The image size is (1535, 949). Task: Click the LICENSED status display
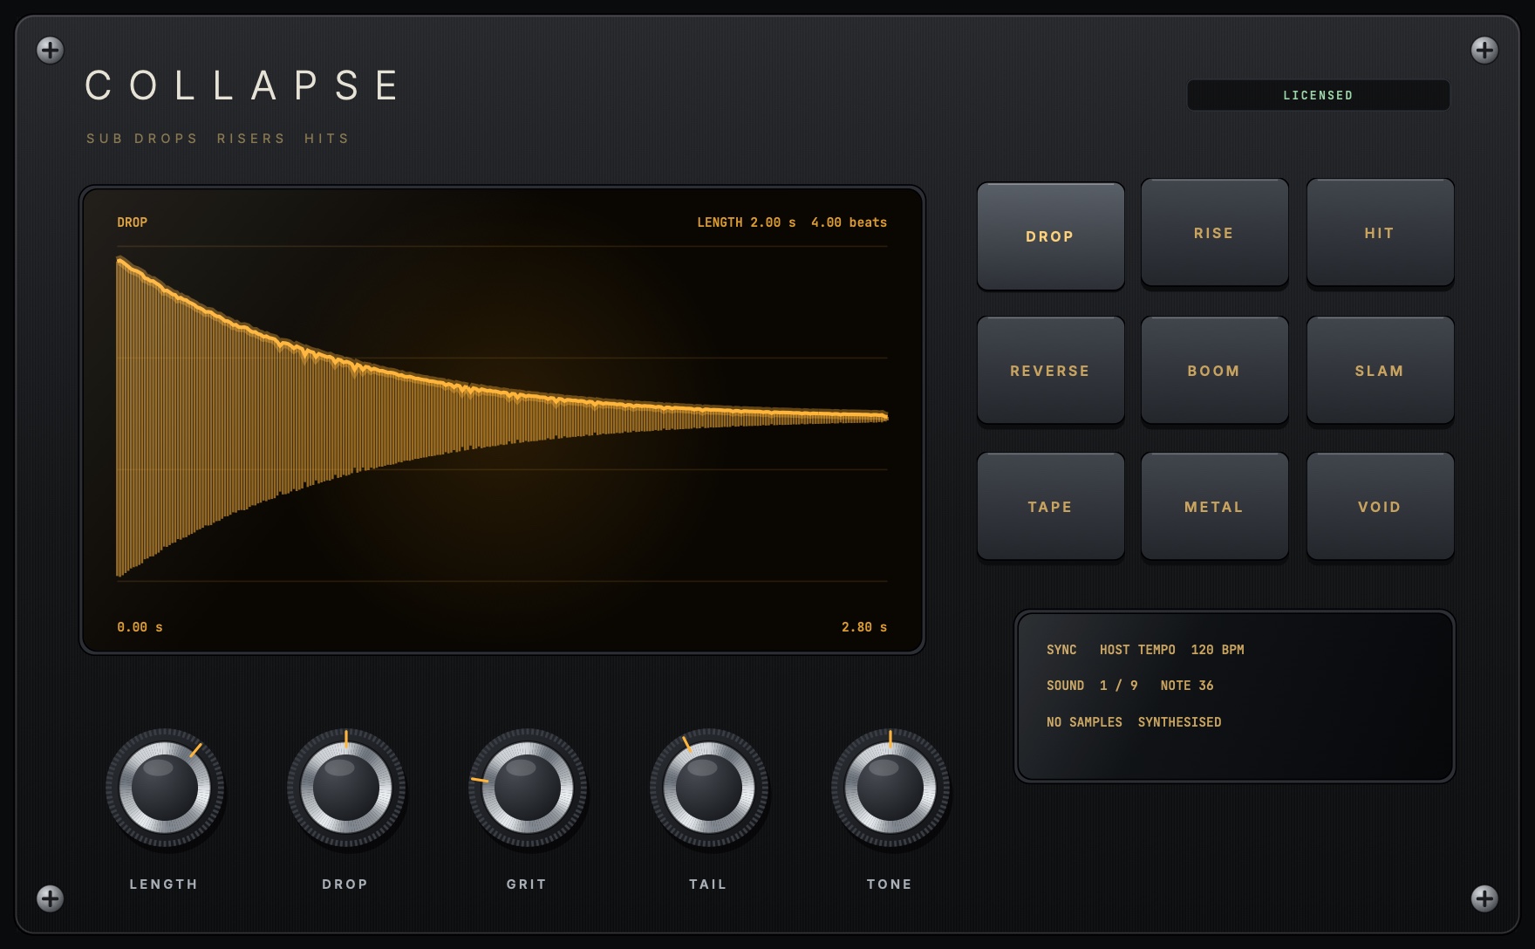(x=1318, y=95)
